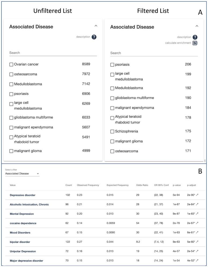Open external link arrow for Depressive disorder row

pyautogui.click(x=197, y=195)
